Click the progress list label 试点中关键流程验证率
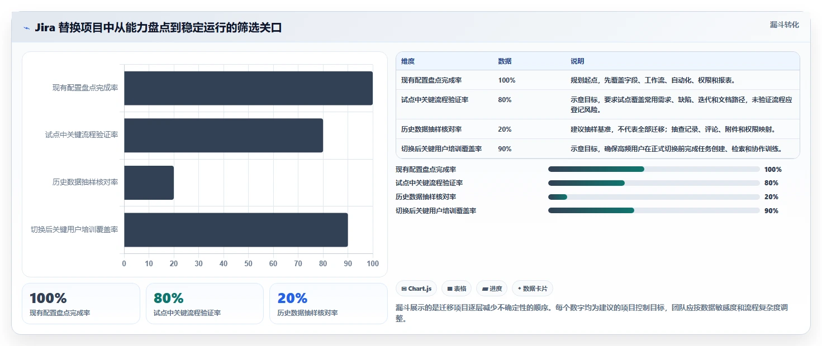Viewport: 822px width, 346px height. click(x=429, y=183)
